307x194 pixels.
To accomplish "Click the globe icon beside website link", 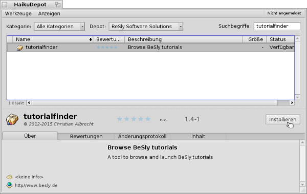I will coord(9,185).
